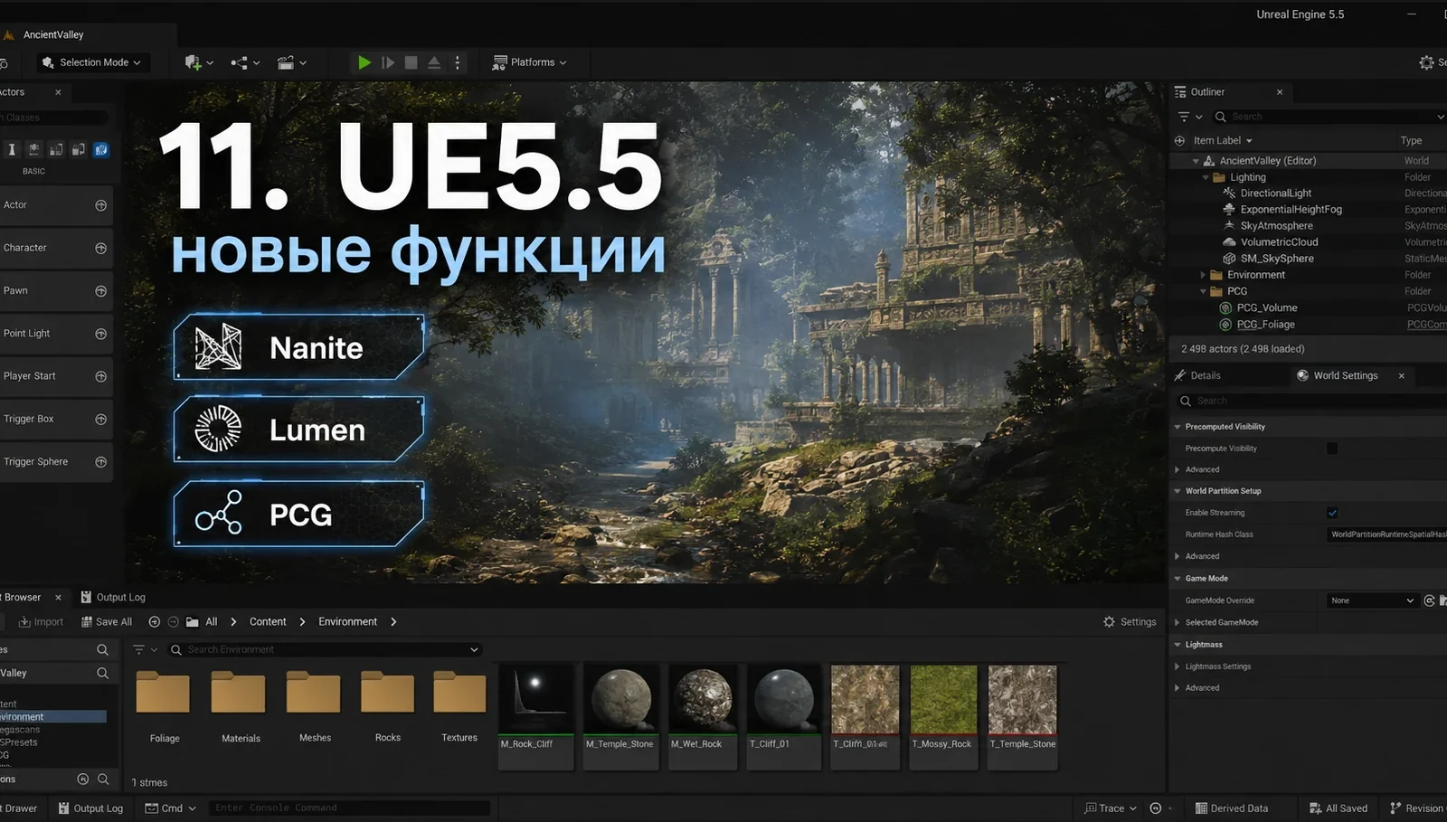The width and height of the screenshot is (1447, 822).
Task: Collapse the PCG folder in Outliner
Action: pyautogui.click(x=1204, y=291)
